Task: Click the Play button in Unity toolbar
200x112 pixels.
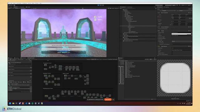Action: tap(98, 5)
